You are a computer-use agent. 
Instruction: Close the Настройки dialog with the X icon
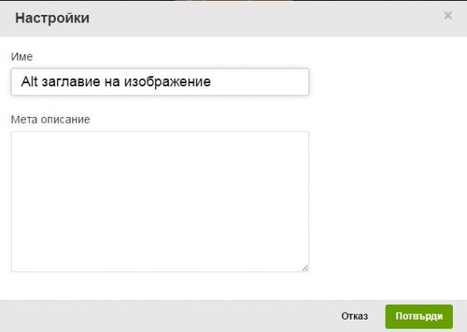pyautogui.click(x=448, y=16)
